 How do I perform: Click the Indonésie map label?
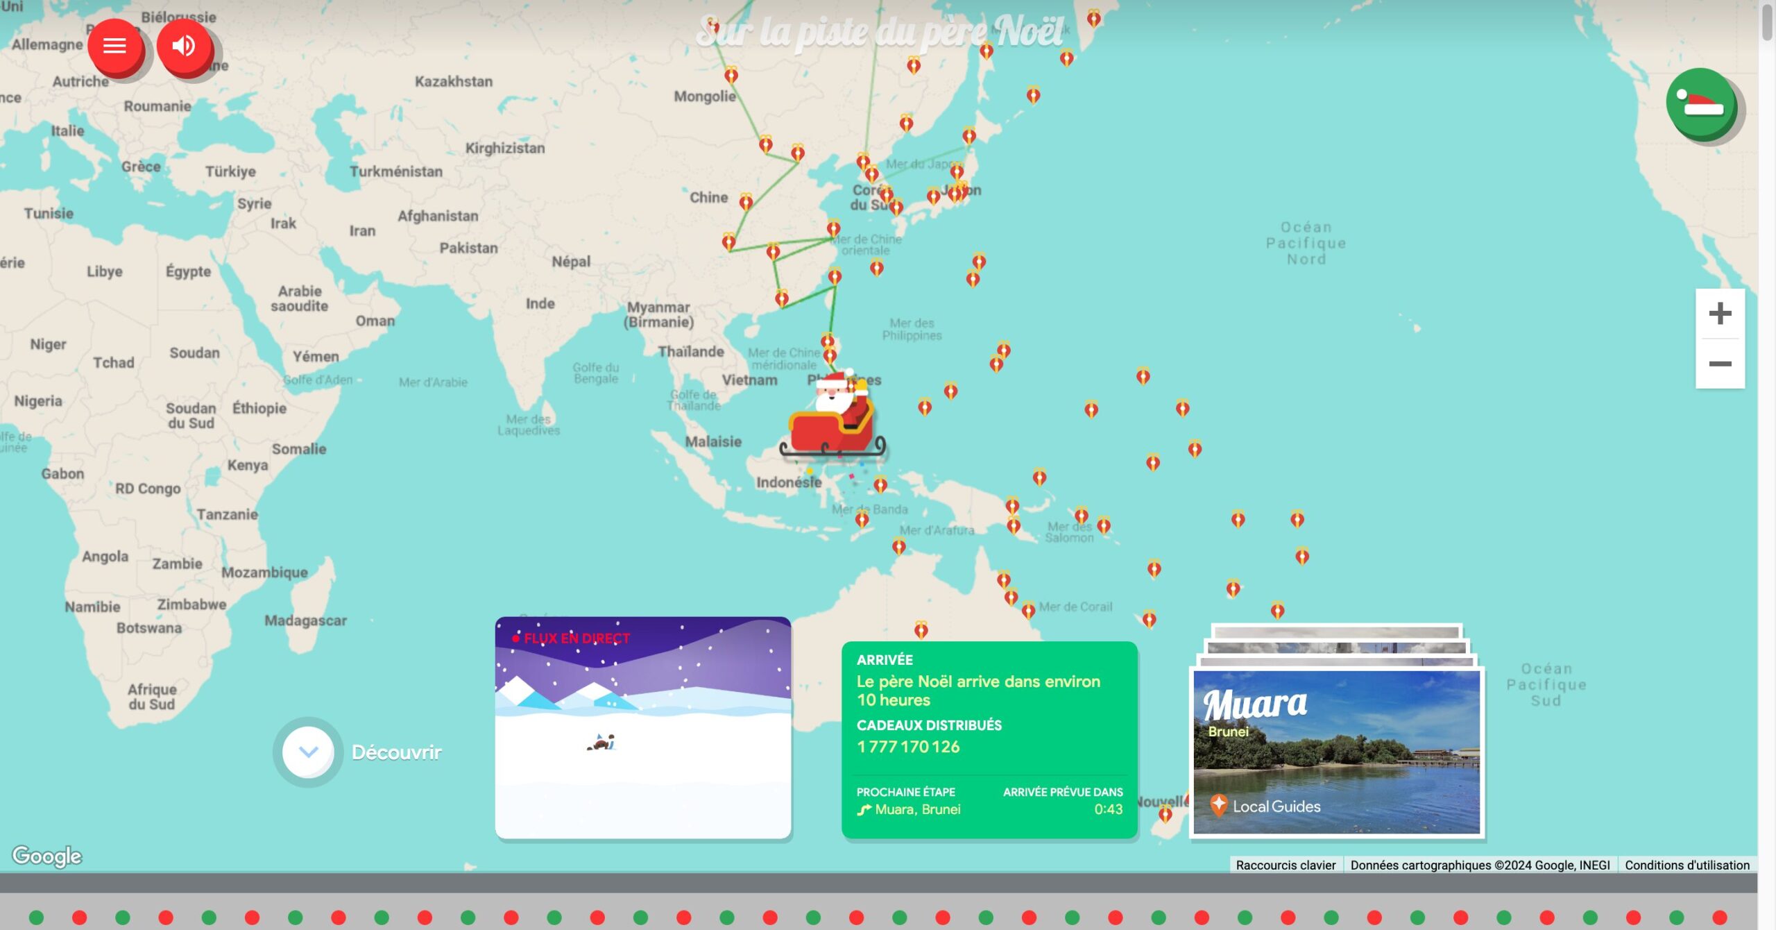(x=789, y=482)
